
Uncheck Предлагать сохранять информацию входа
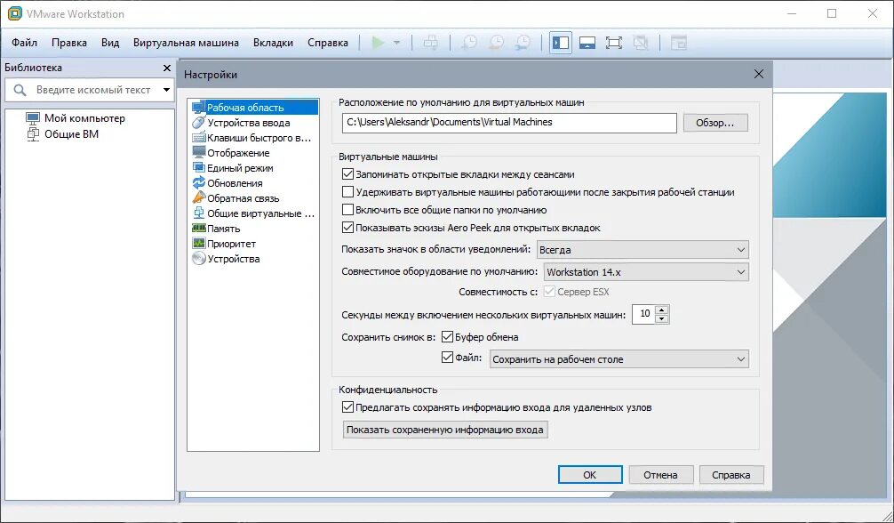pyautogui.click(x=347, y=407)
